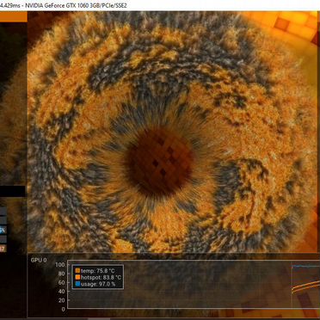
Task: Select the 'hotspot: 83.8 °C' reading
Action: (101, 277)
